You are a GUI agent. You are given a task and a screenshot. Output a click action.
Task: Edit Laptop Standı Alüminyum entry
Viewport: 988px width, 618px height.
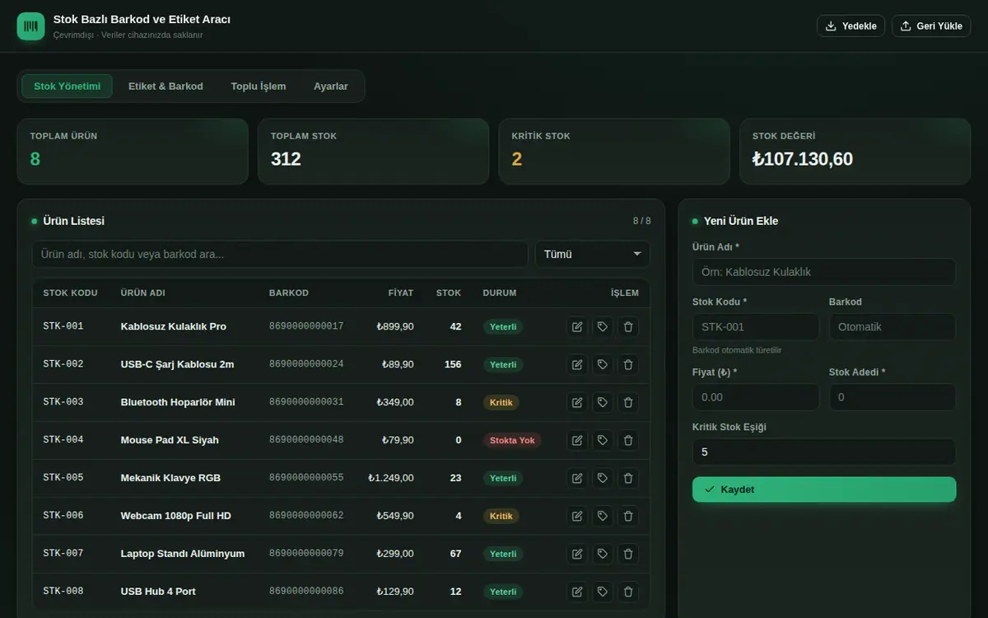[x=577, y=554]
